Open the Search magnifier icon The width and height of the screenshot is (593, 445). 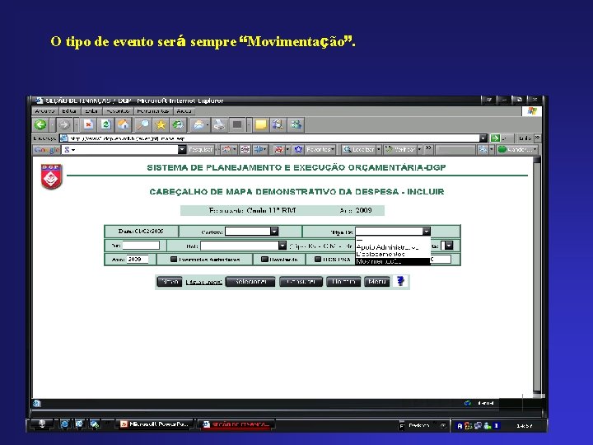point(142,124)
